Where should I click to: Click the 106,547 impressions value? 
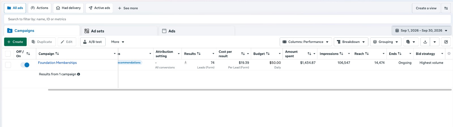pyautogui.click(x=344, y=63)
